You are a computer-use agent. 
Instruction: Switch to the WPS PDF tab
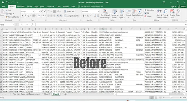21,6
